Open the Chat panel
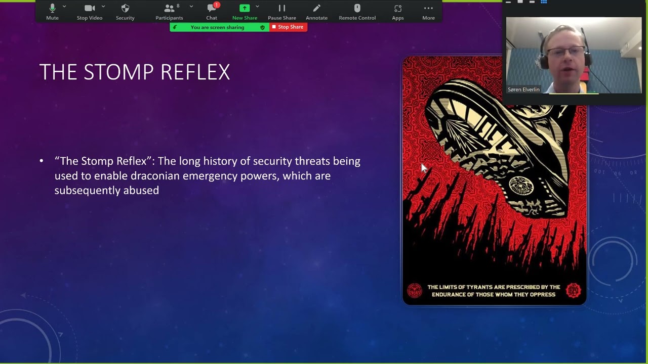Screen dimensions: 648x364 [212, 12]
